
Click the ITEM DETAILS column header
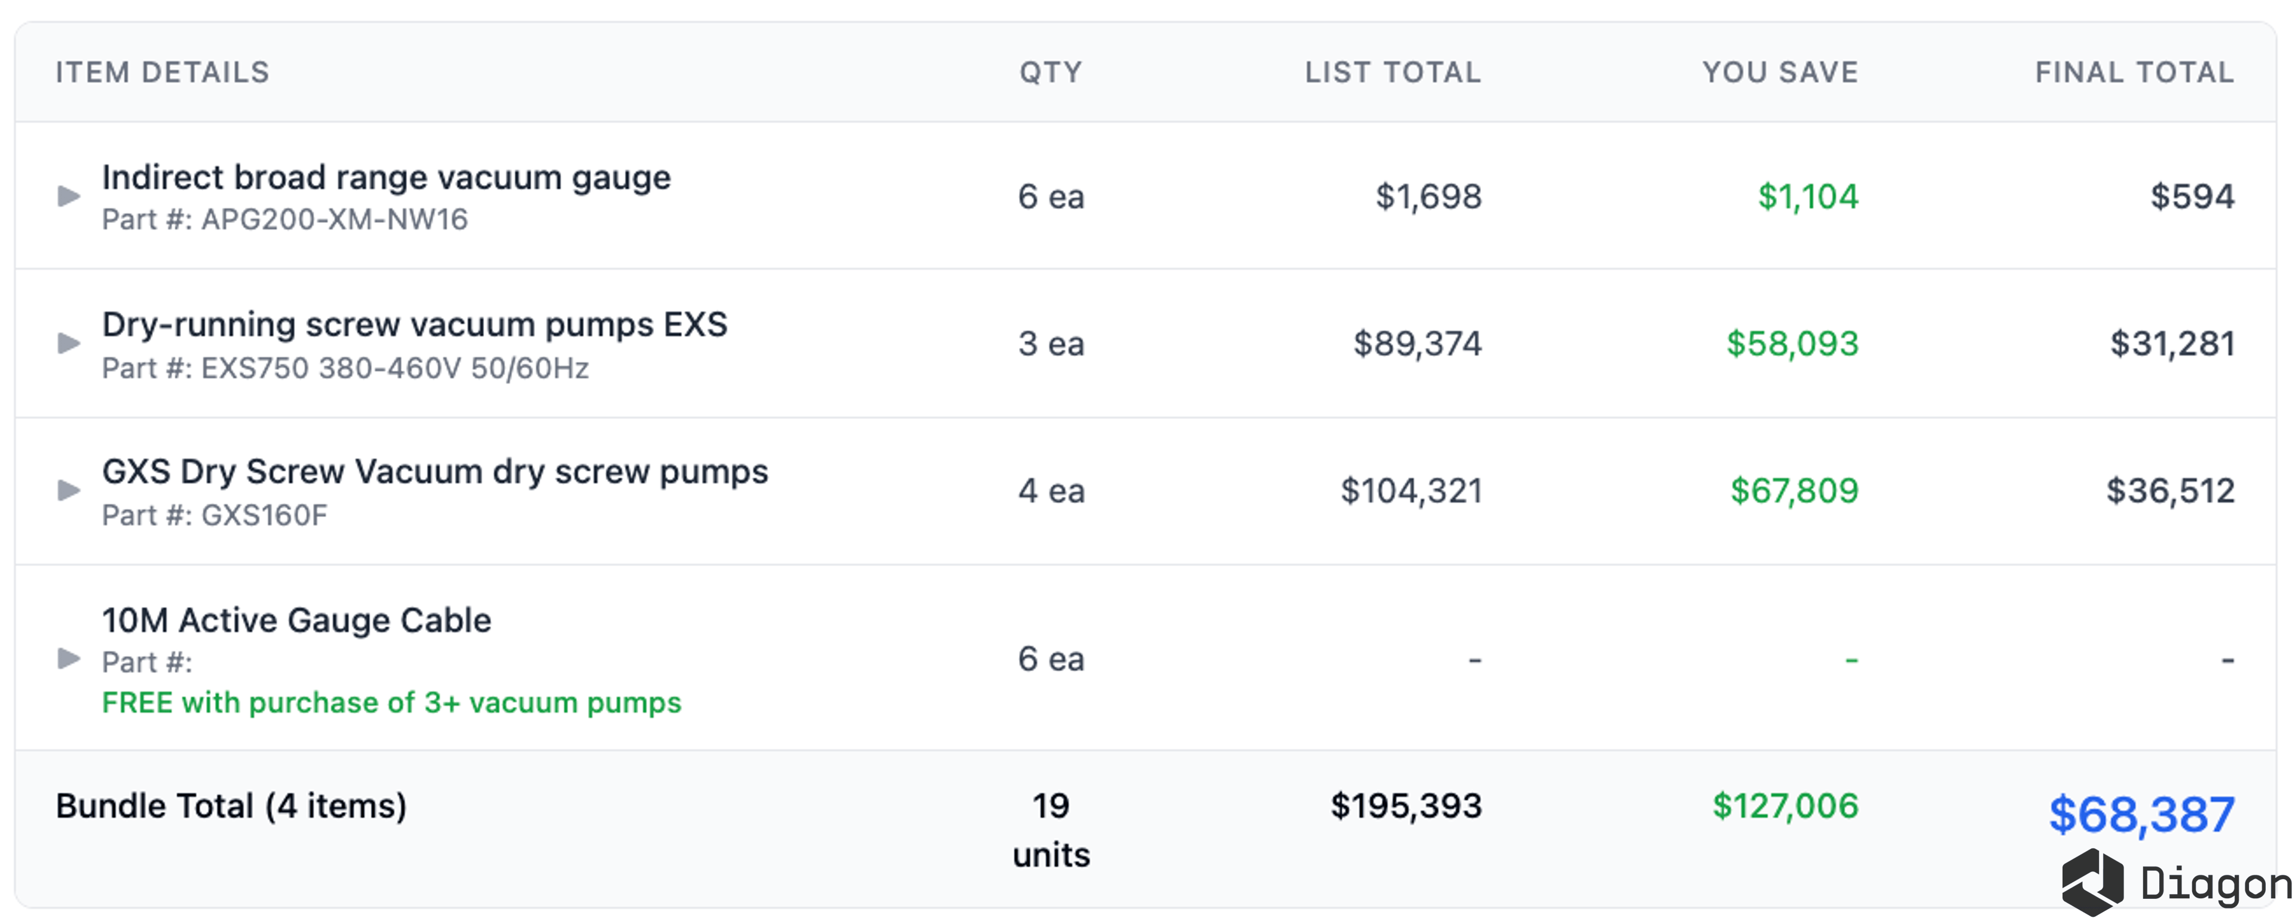(162, 72)
